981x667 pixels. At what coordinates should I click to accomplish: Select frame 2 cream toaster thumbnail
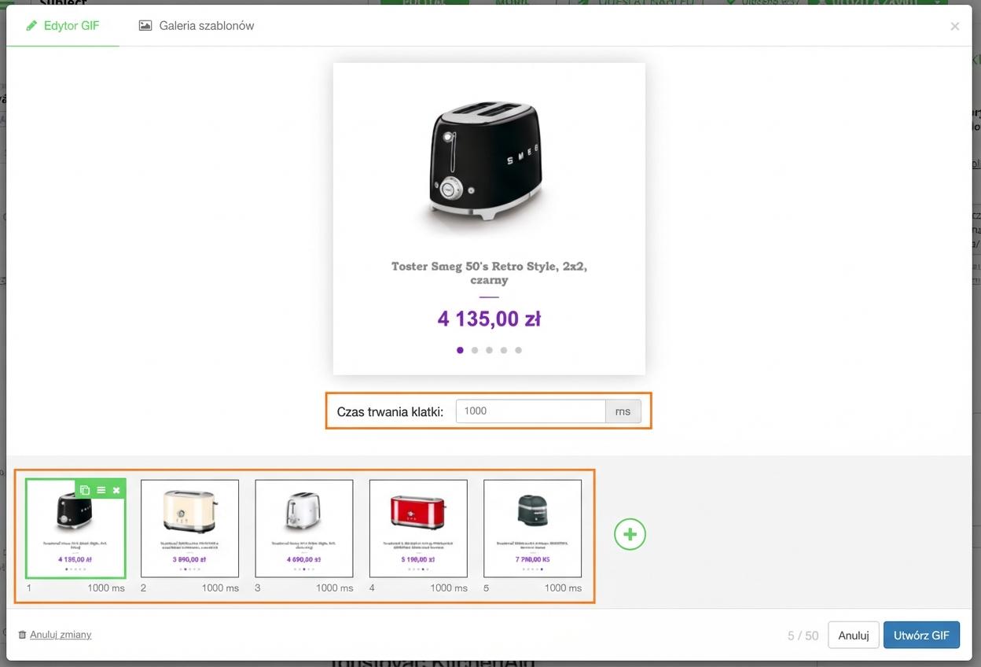pos(189,529)
